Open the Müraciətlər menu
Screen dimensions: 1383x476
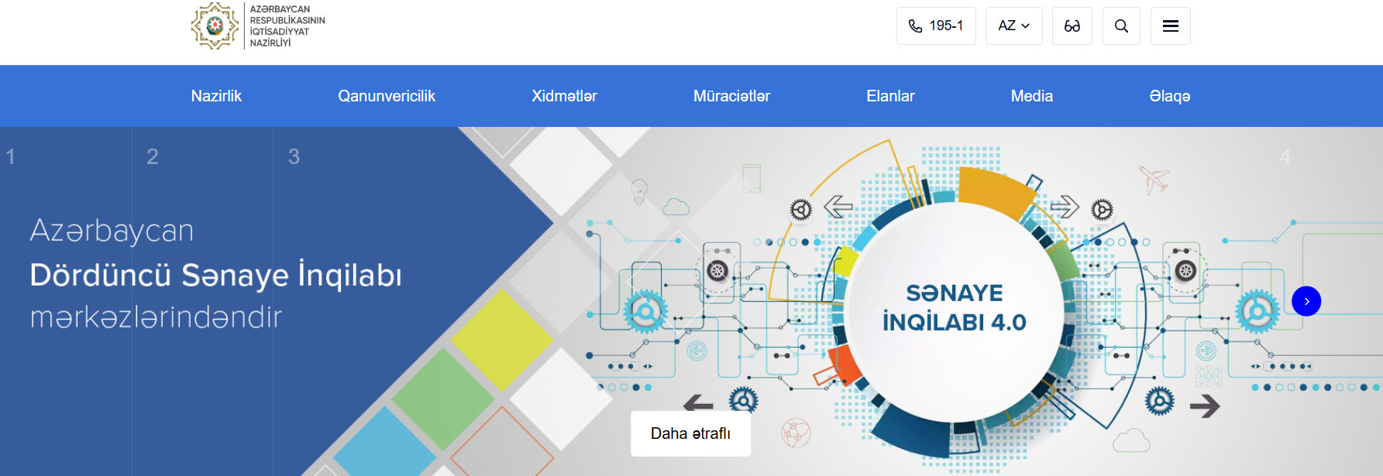coord(731,96)
